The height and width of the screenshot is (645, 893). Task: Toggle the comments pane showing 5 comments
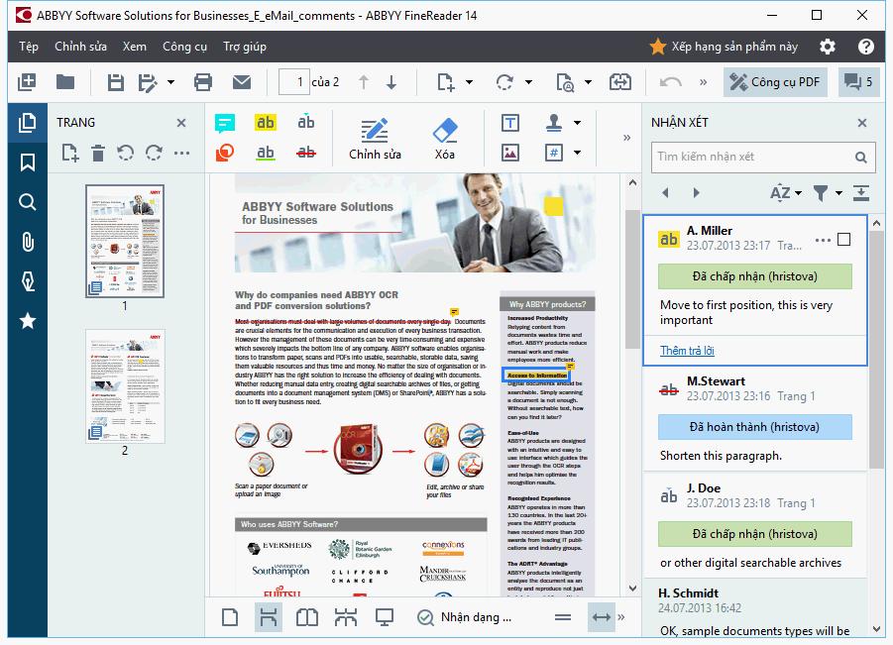858,82
